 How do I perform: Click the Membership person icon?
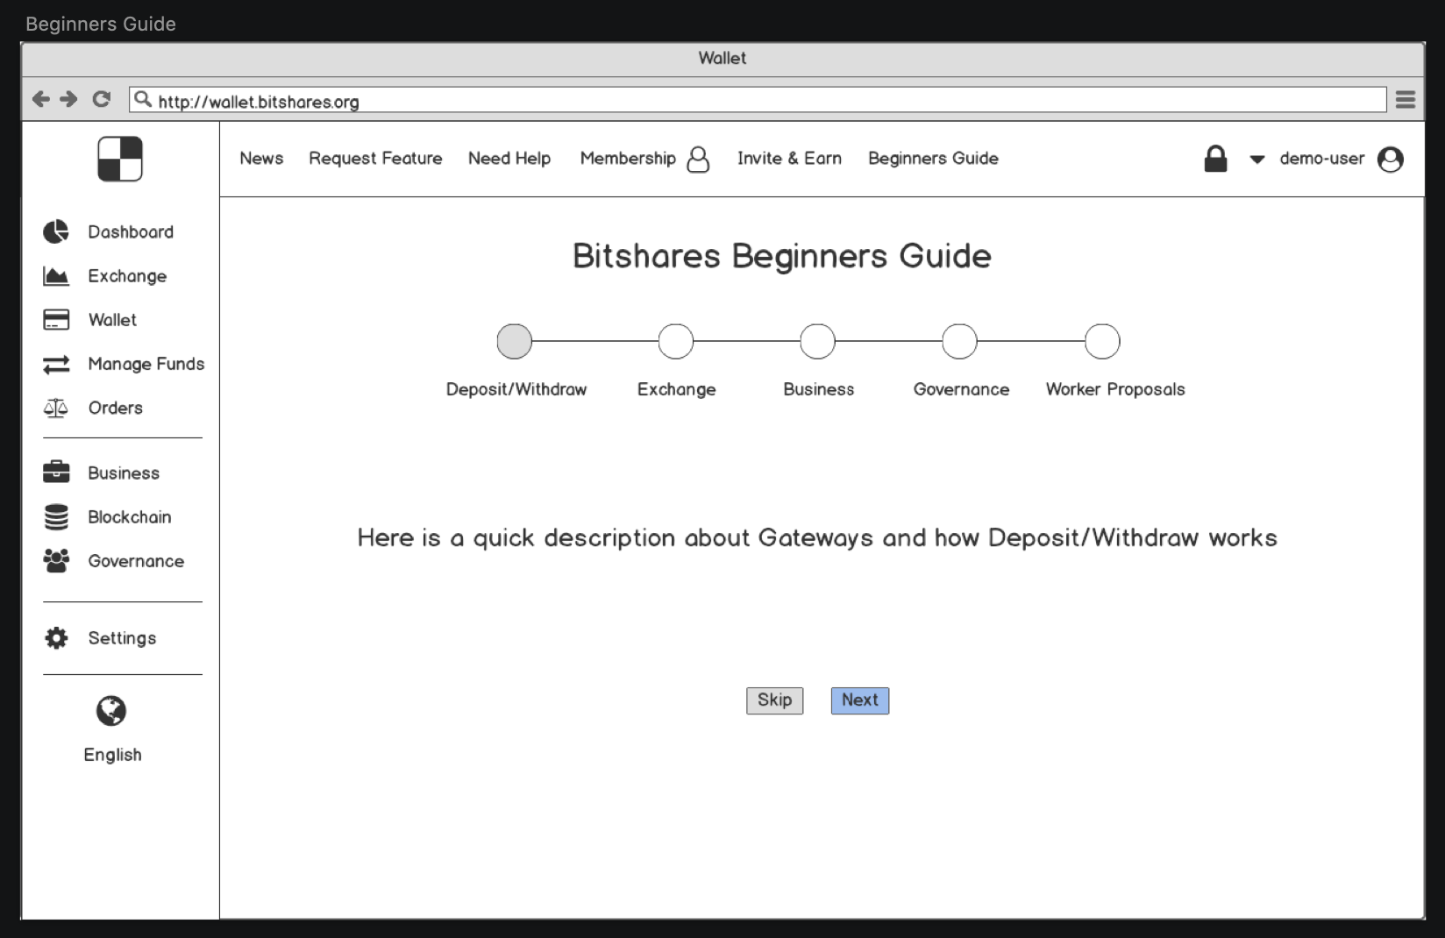[698, 160]
